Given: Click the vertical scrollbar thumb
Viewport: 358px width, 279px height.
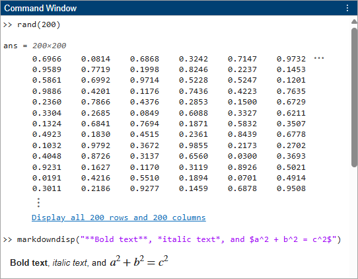Looking at the screenshot, I should (354, 97).
